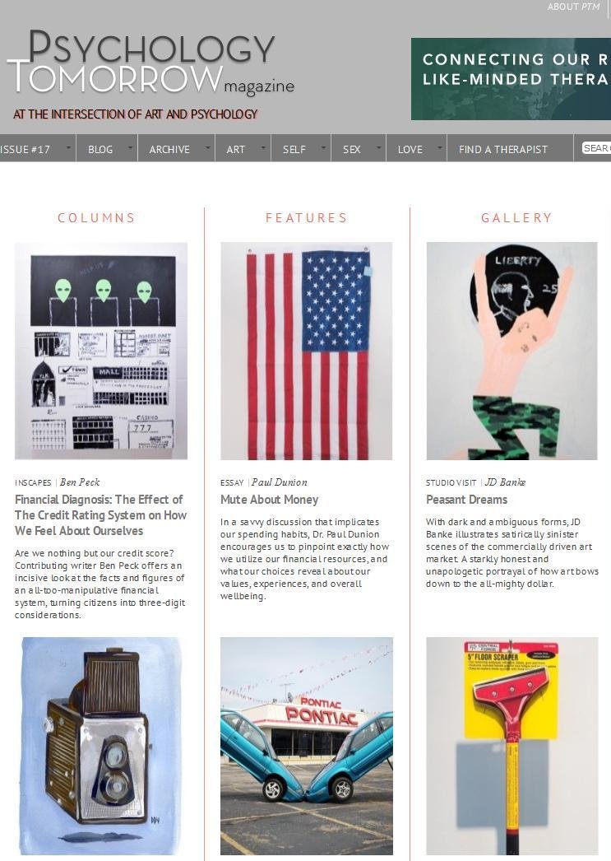Open the ART menu item
This screenshot has width=611, height=861.
click(236, 149)
